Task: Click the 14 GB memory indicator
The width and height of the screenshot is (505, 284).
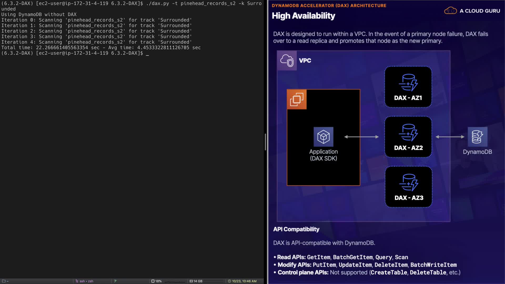Action: 196,281
